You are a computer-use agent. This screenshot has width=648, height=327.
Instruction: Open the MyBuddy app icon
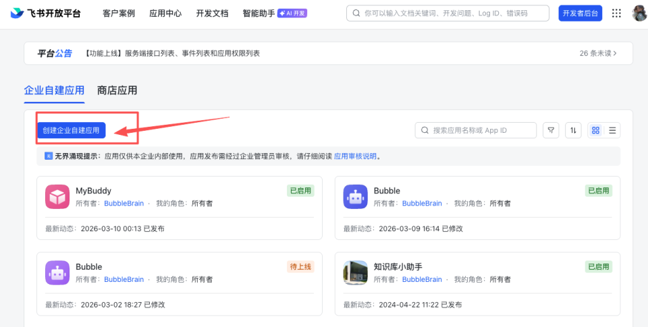pyautogui.click(x=57, y=196)
